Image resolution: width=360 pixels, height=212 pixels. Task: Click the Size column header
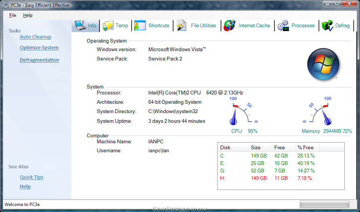pos(260,147)
